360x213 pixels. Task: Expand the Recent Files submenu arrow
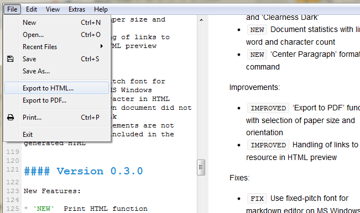click(x=102, y=46)
